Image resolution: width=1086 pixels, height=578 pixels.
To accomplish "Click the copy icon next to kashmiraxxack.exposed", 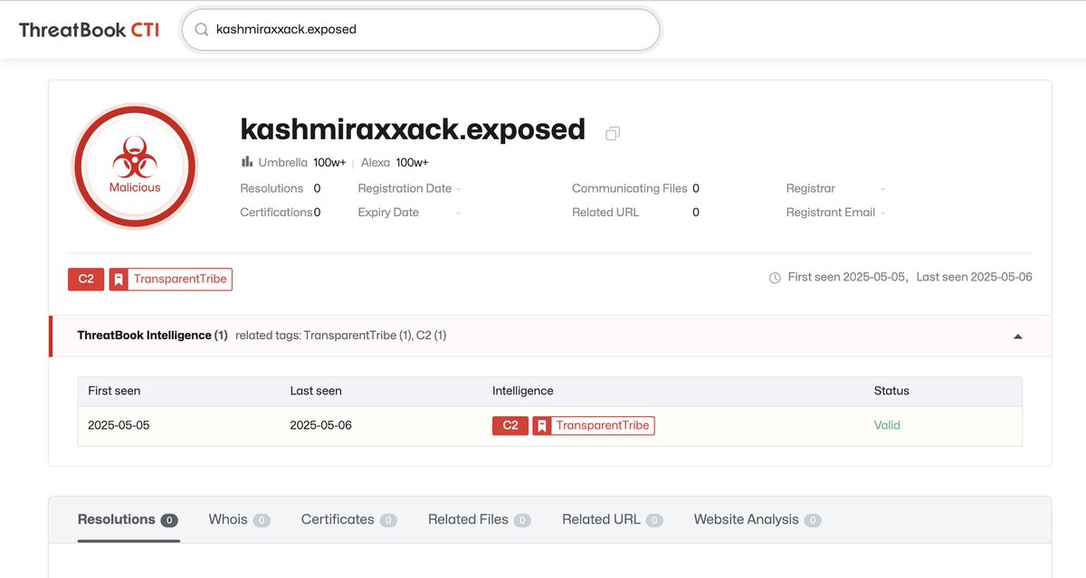I will coord(612,132).
